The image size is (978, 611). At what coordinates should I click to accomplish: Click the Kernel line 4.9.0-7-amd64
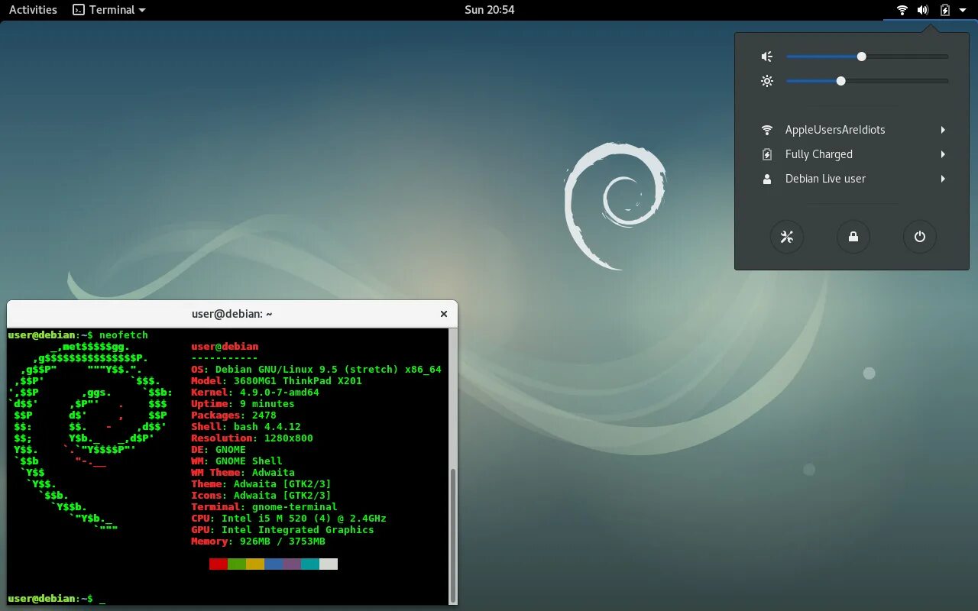click(255, 393)
